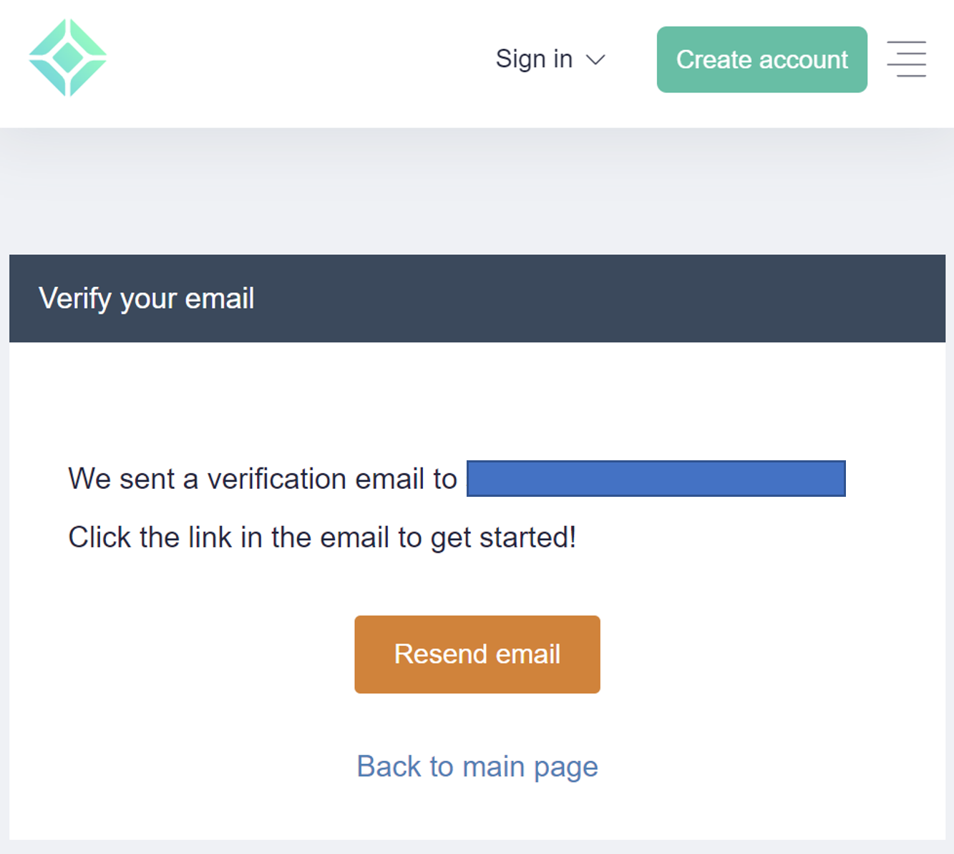Go home via the teal site logo
954x854 pixels.
68,58
